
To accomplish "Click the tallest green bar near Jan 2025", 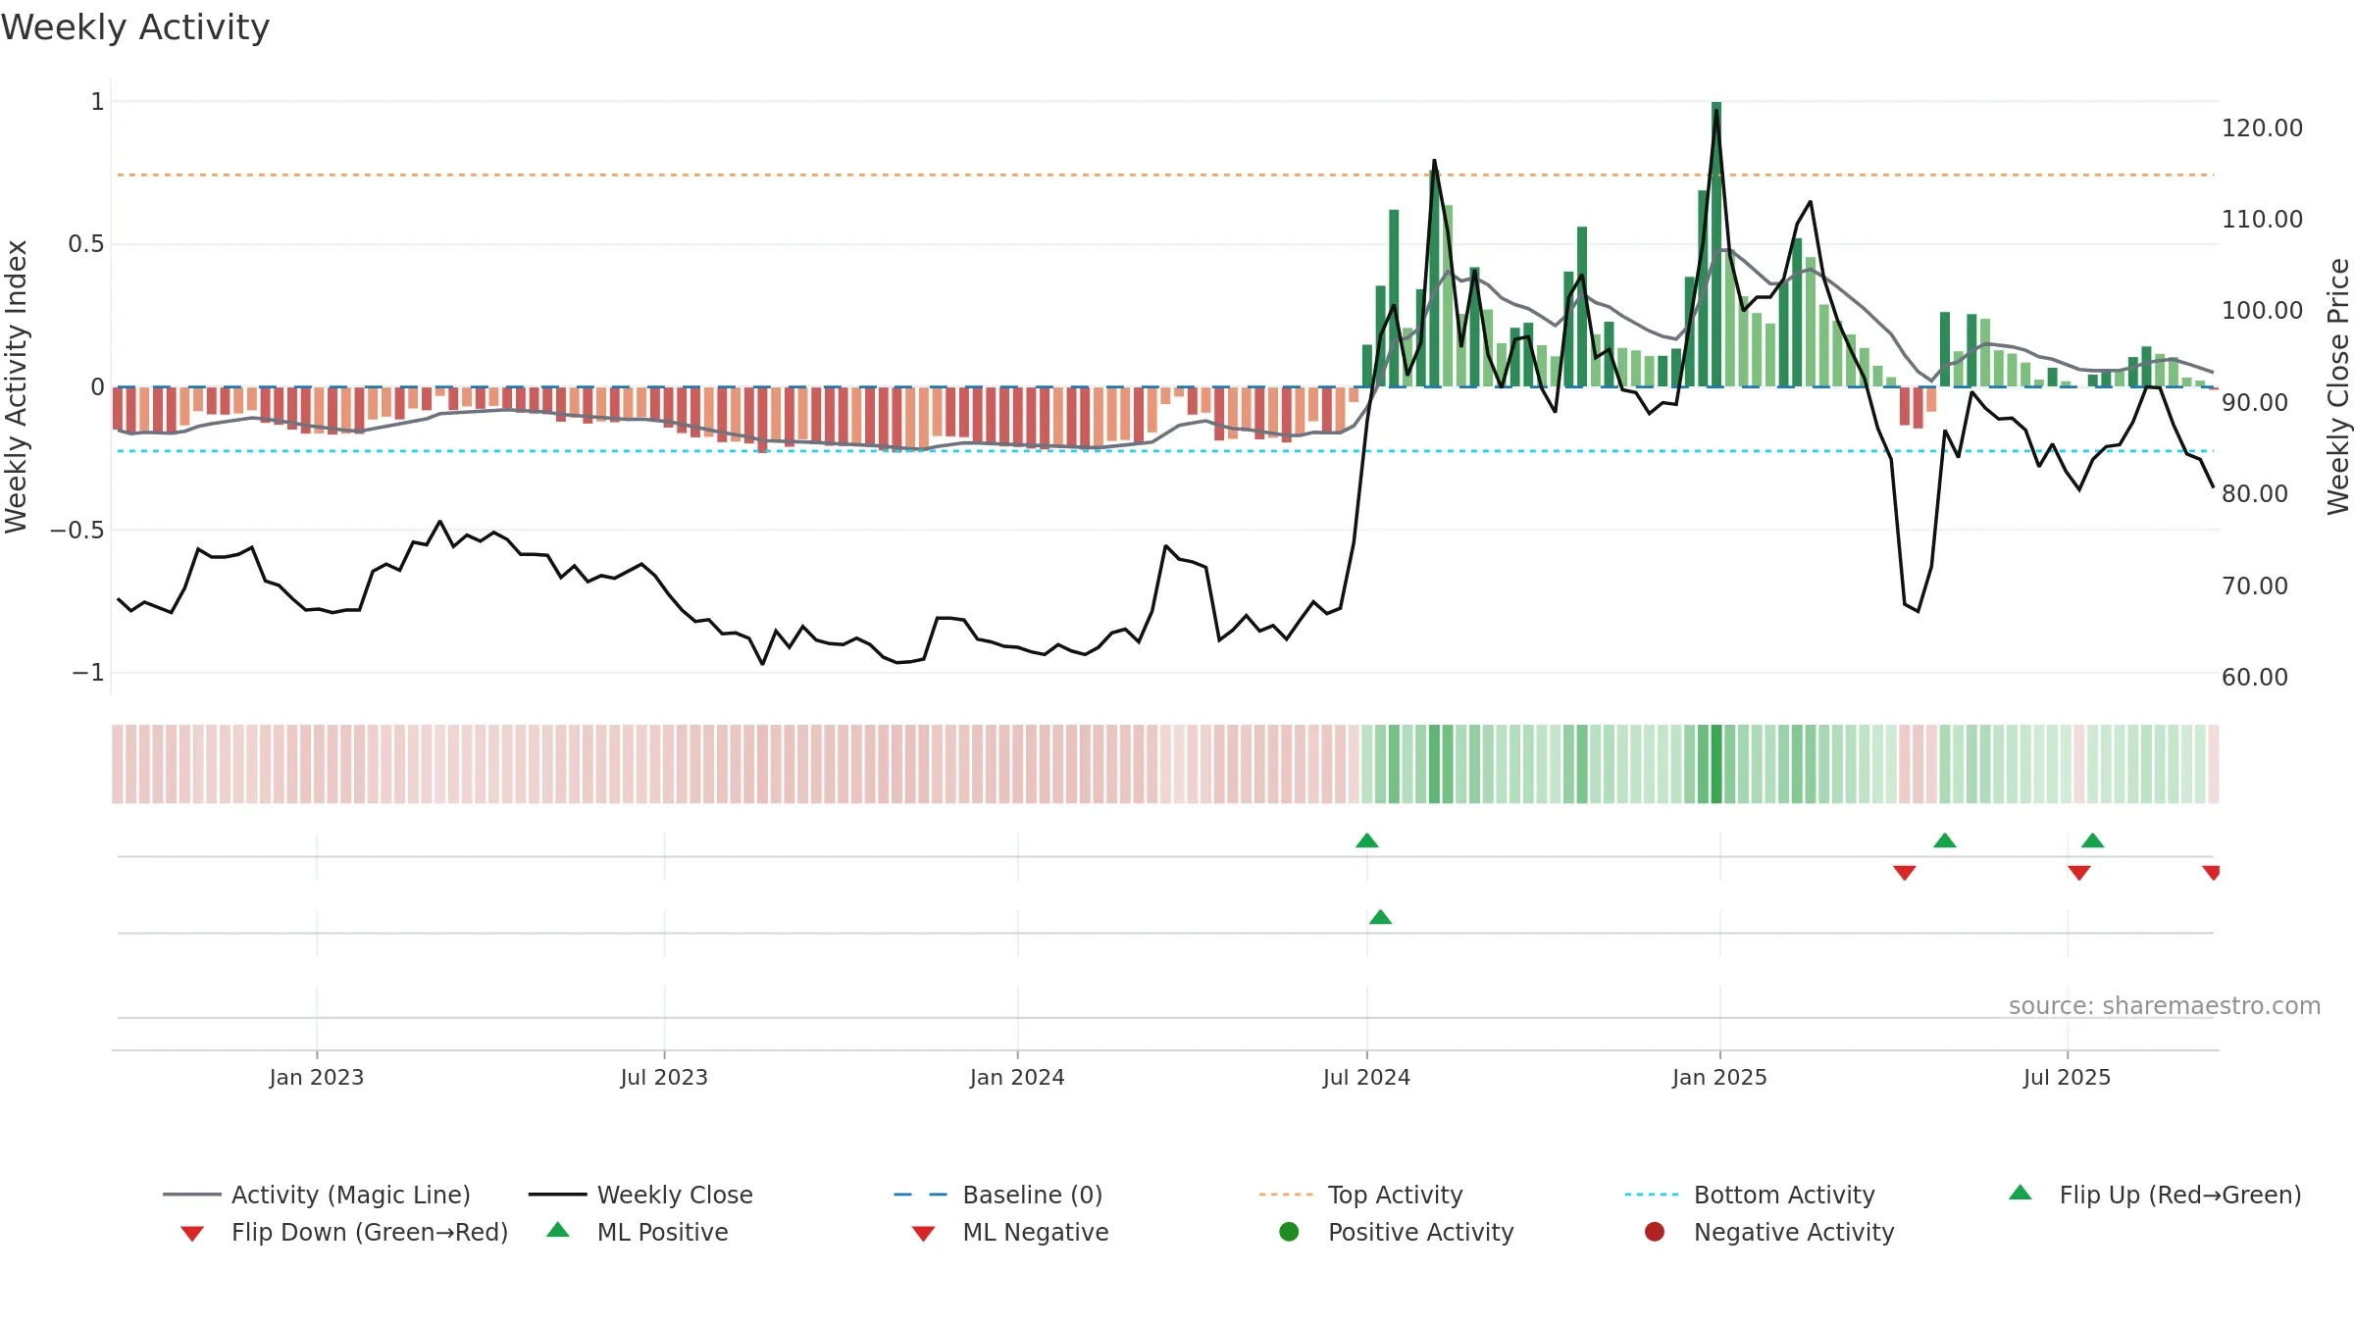I will [x=1716, y=244].
